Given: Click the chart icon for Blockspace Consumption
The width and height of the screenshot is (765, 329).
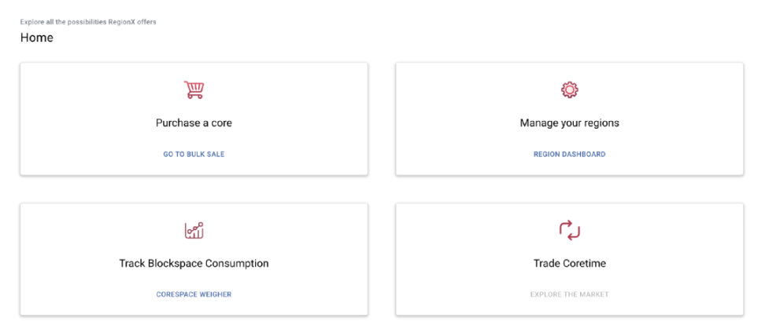Looking at the screenshot, I should click(x=194, y=230).
